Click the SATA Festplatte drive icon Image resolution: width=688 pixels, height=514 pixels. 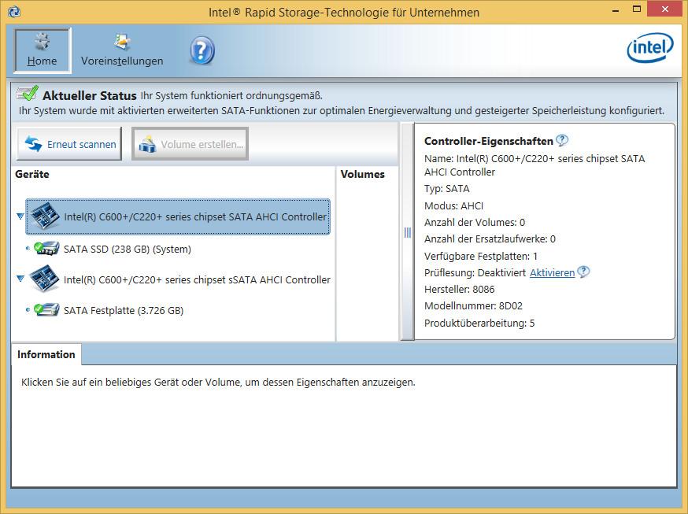coord(46,309)
